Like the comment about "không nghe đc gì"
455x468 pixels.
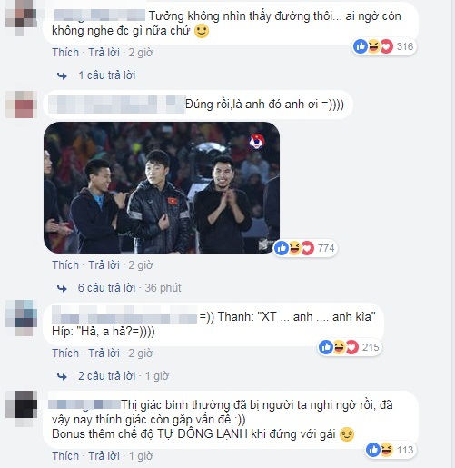point(65,53)
